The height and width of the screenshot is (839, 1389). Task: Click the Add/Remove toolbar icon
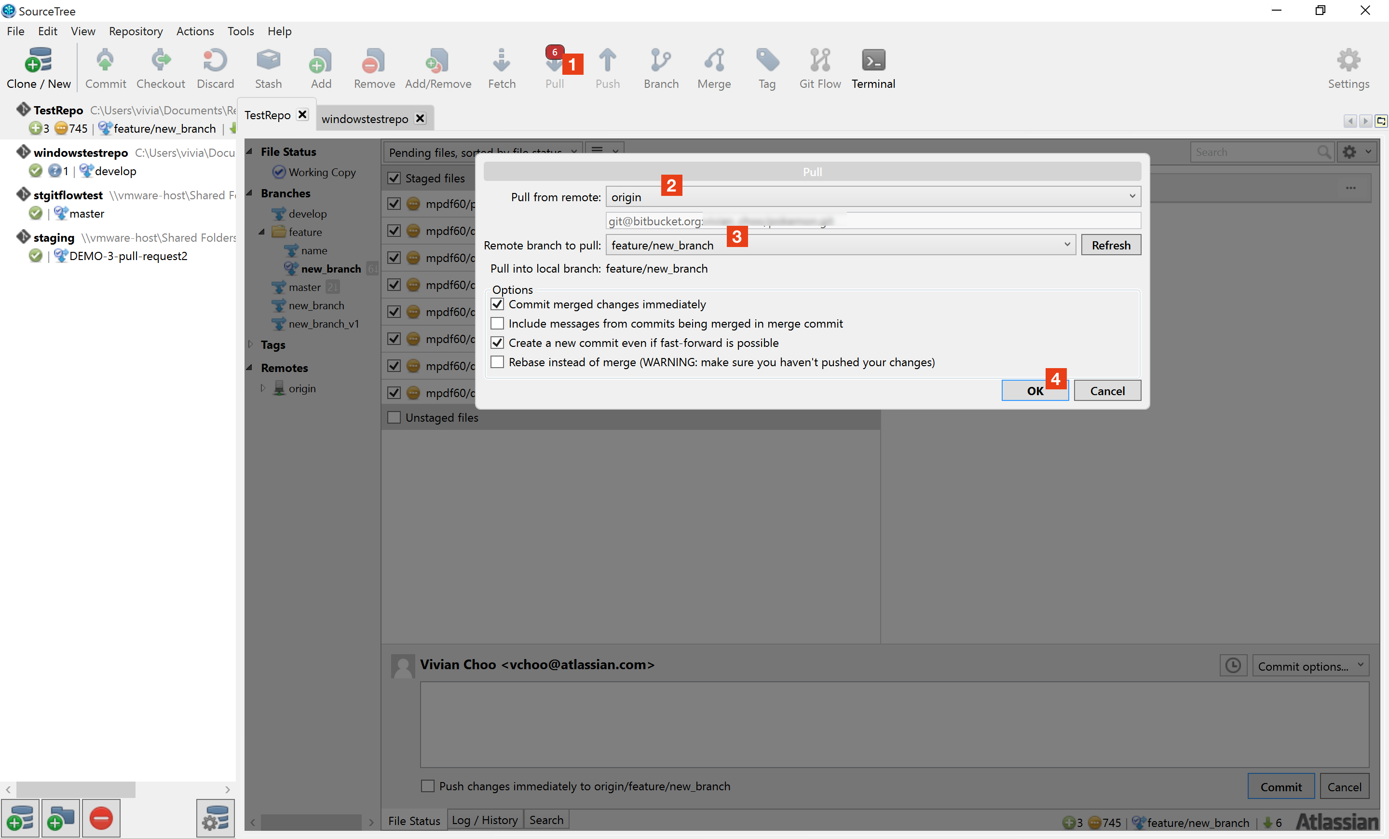tap(437, 60)
